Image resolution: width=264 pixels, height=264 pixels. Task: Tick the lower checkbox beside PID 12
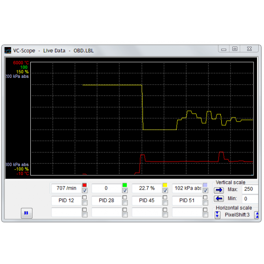click(84, 203)
